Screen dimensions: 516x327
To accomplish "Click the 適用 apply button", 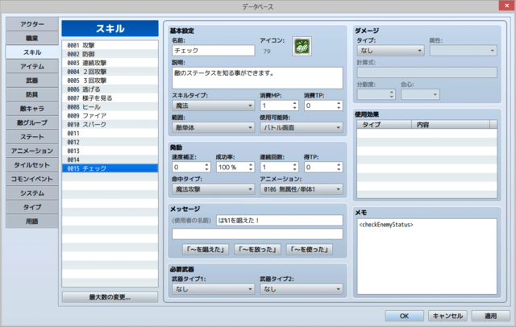I will pyautogui.click(x=491, y=316).
